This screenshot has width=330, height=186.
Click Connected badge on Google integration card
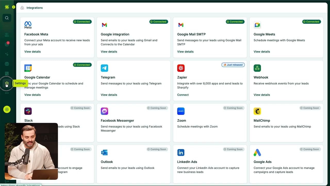pos(159,22)
